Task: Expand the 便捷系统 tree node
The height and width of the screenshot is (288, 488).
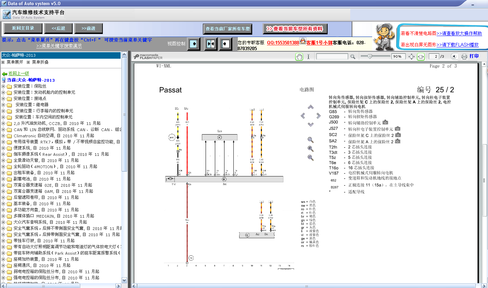Action: click(3, 148)
